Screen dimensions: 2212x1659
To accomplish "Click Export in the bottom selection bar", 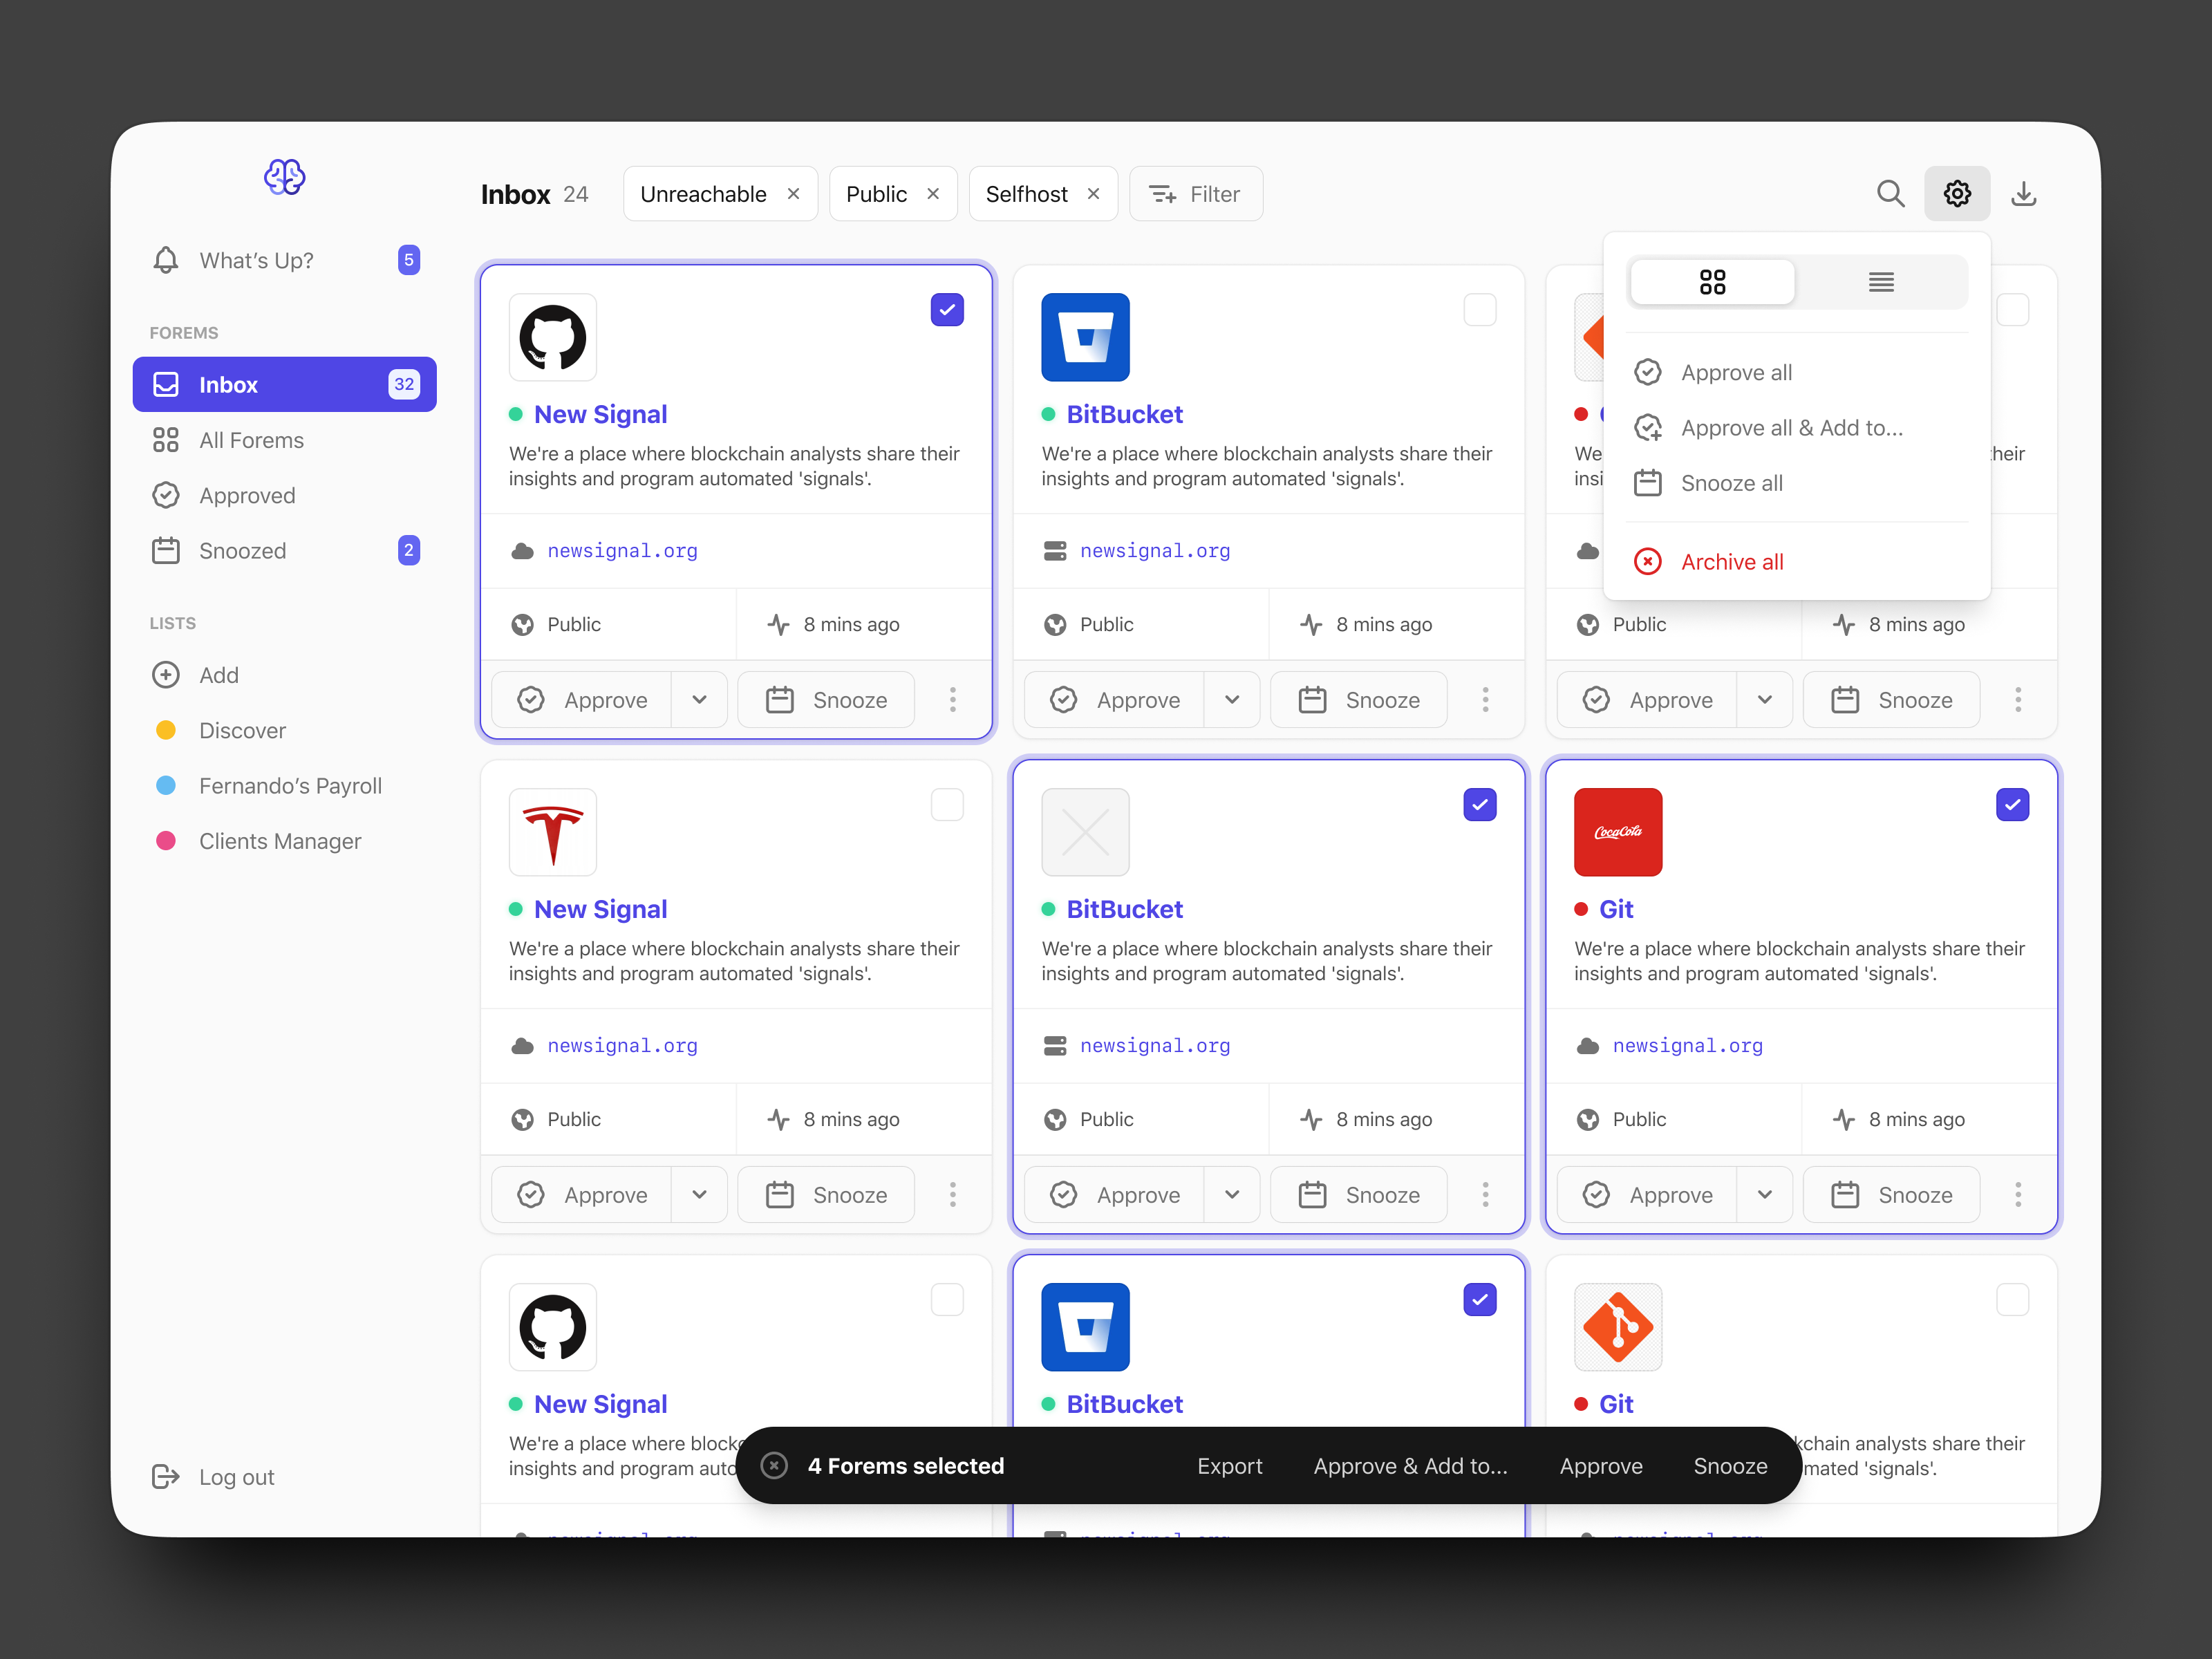I will tap(1229, 1465).
